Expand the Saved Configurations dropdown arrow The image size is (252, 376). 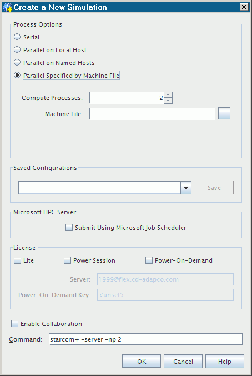[186, 188]
